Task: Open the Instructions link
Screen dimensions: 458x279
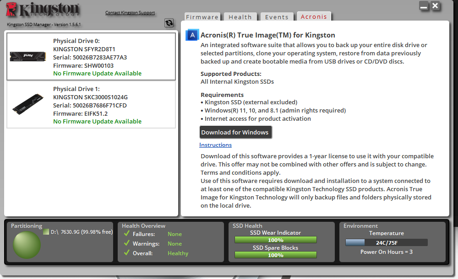Action: pyautogui.click(x=216, y=145)
